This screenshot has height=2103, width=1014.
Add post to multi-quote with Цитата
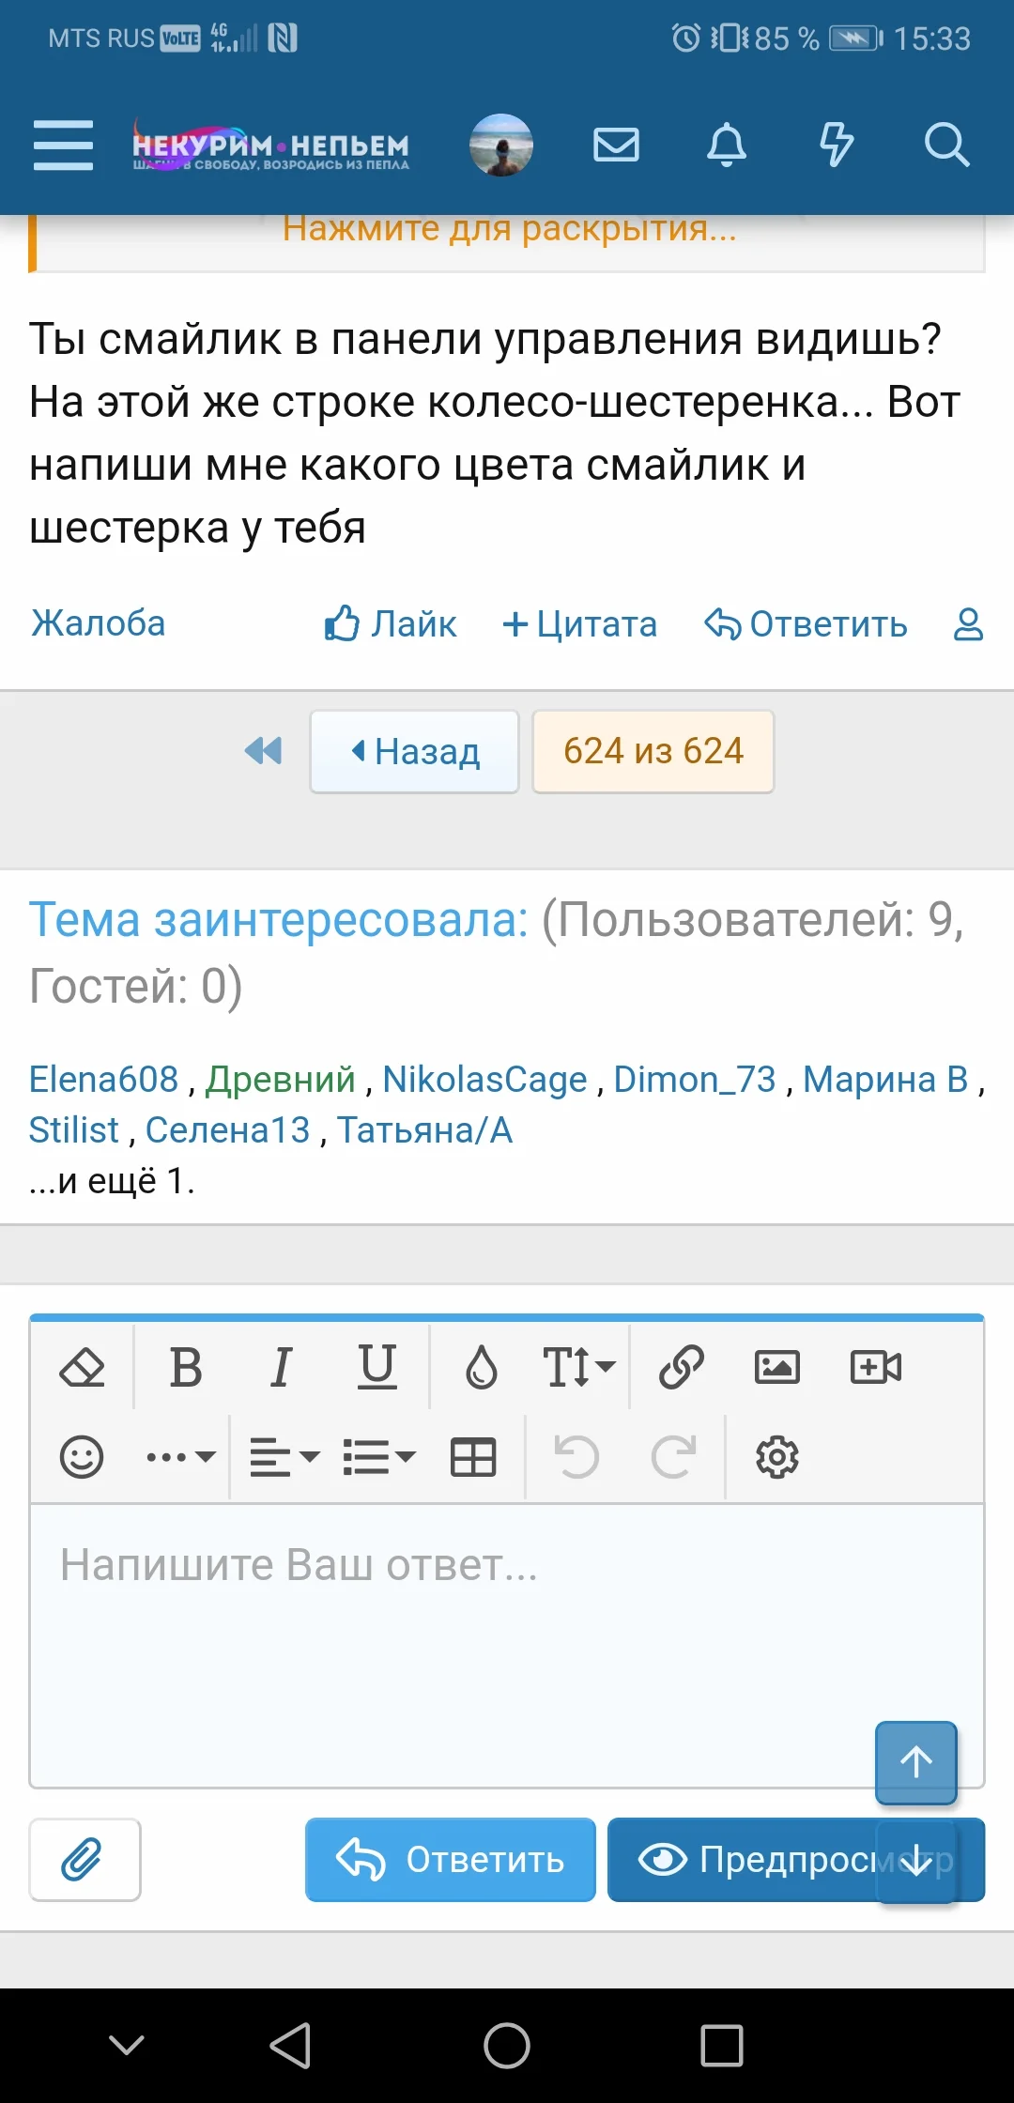[580, 623]
